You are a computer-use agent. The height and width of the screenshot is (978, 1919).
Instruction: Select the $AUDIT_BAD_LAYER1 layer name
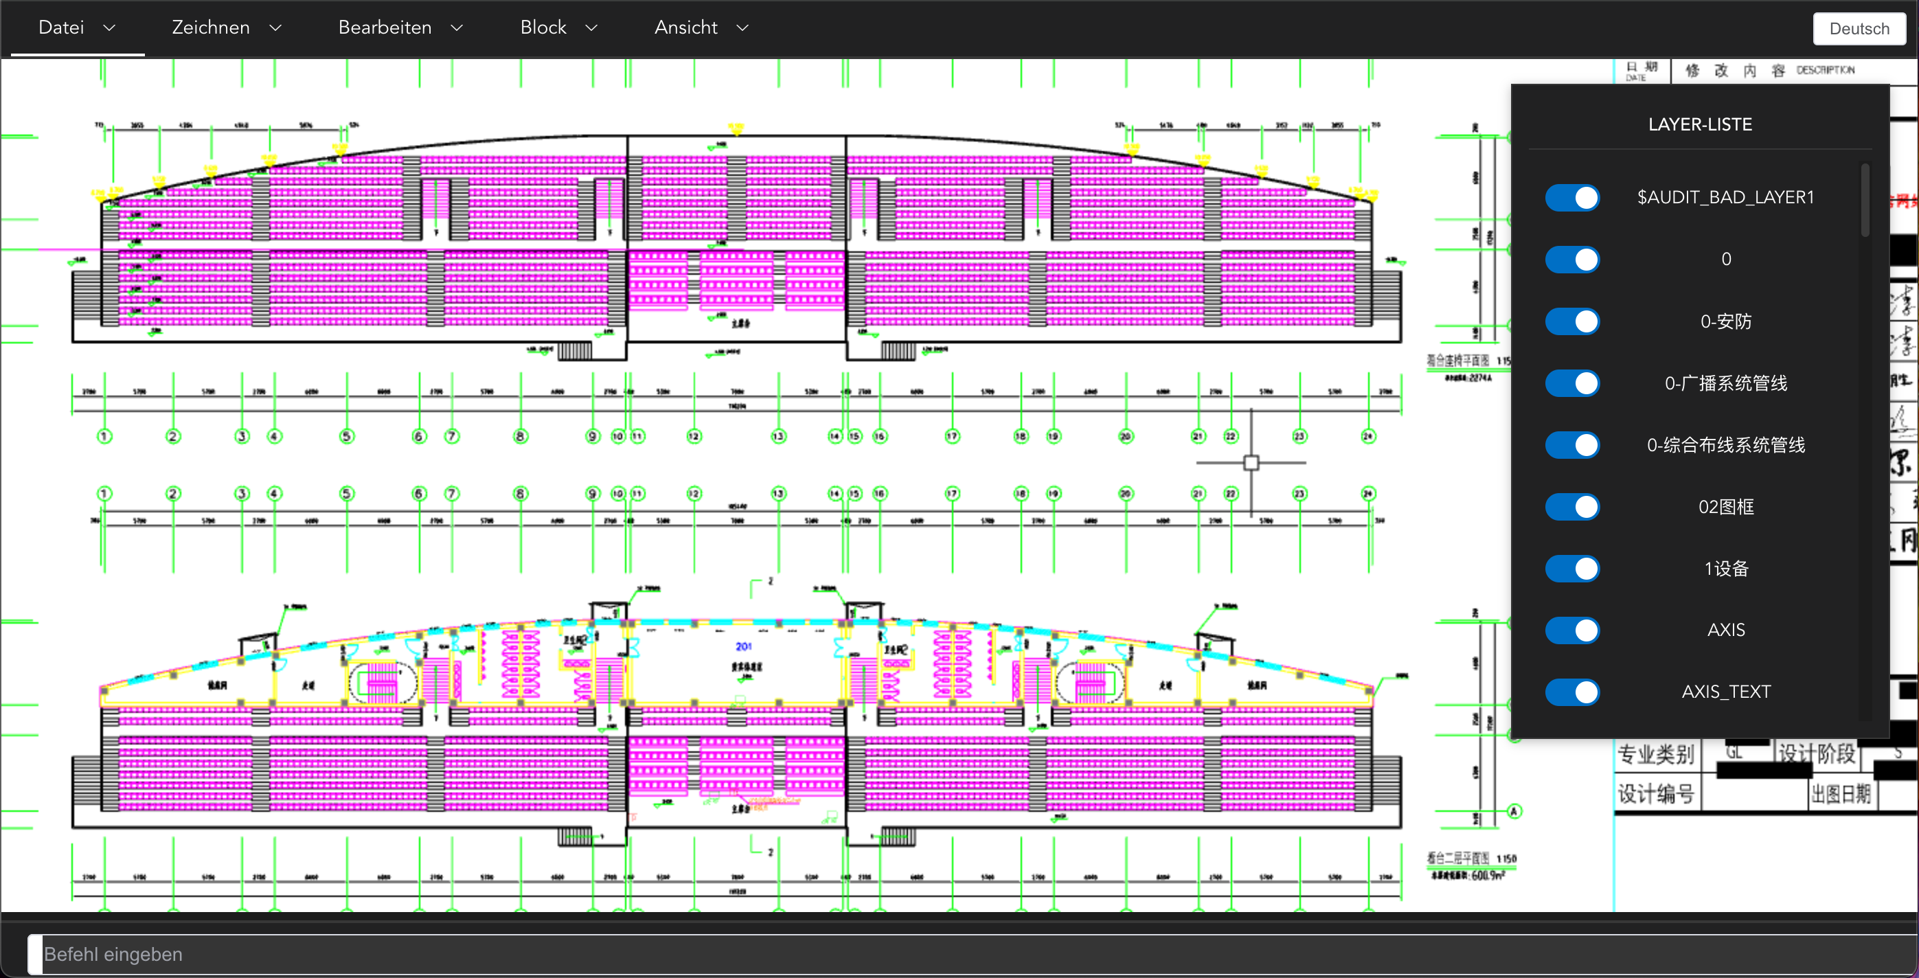(x=1725, y=197)
